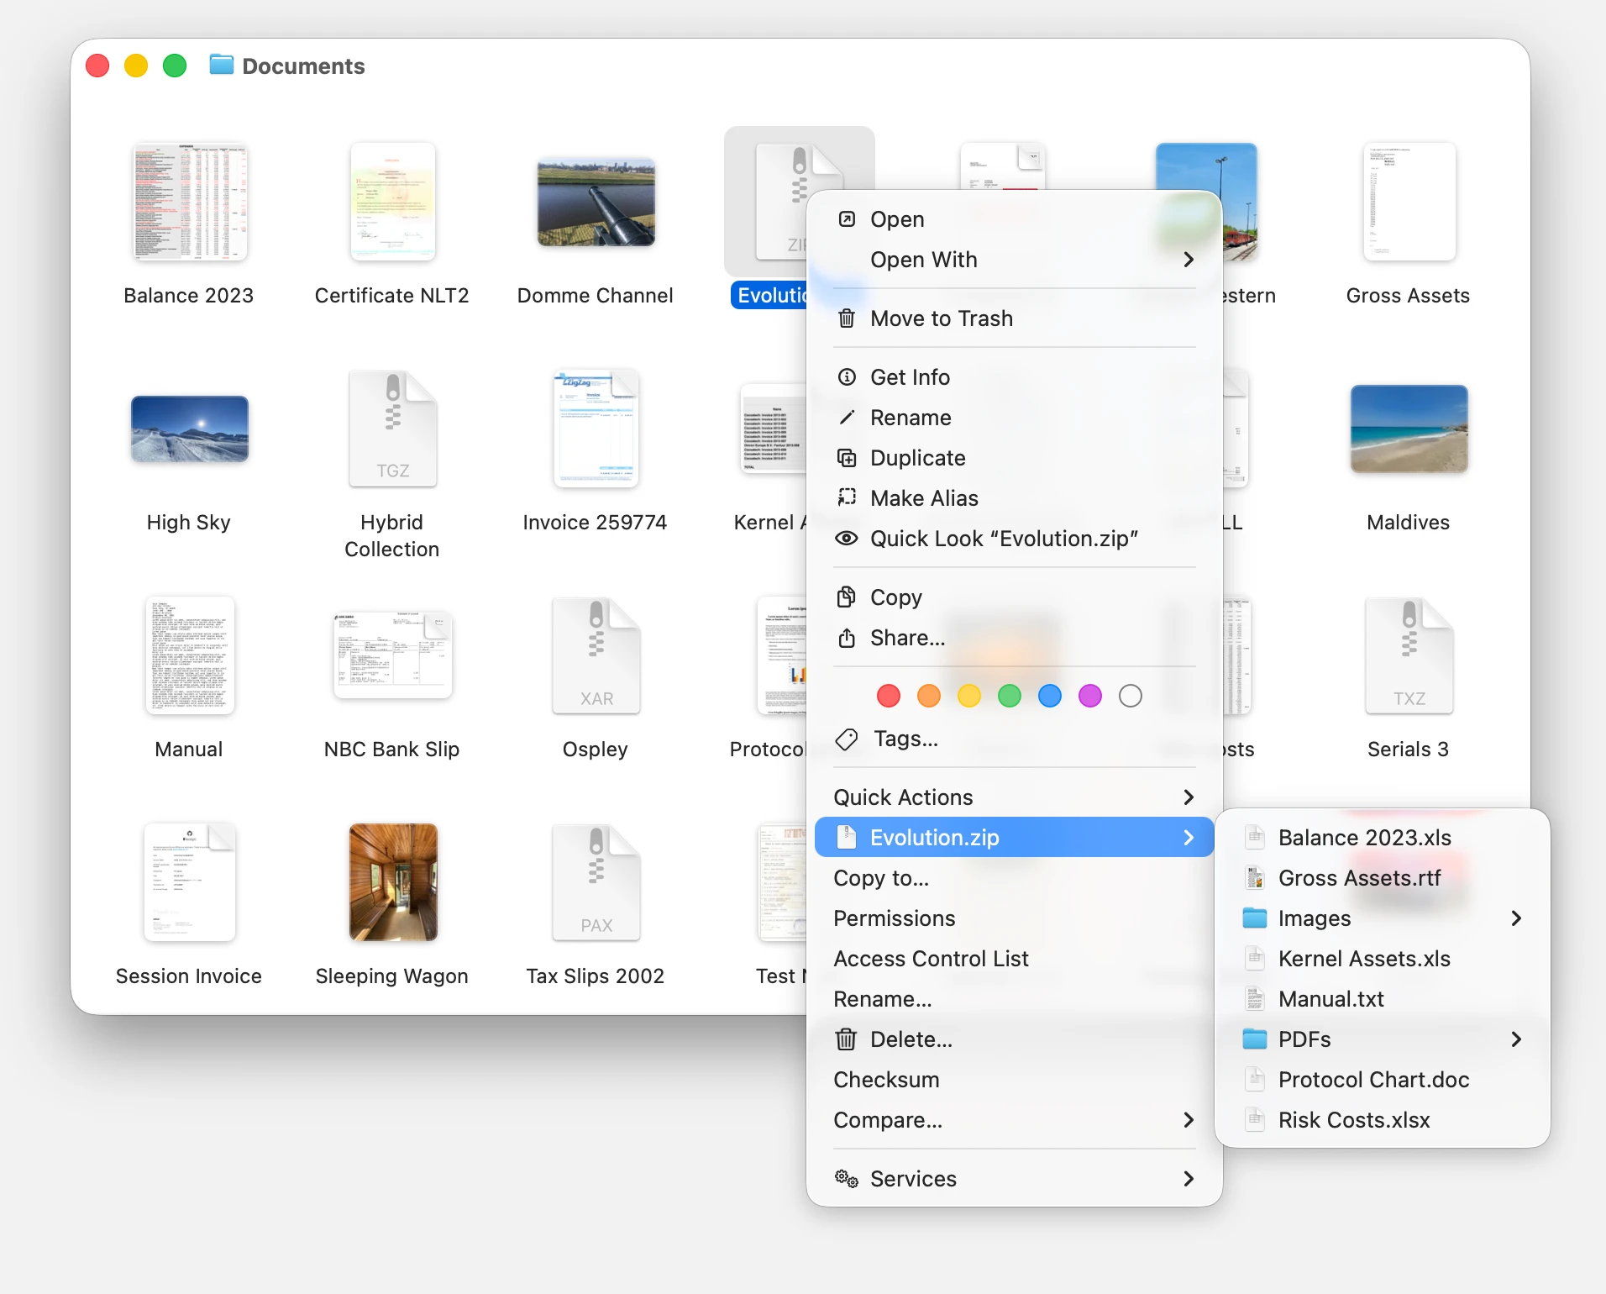Click the Make Alias icon
The width and height of the screenshot is (1606, 1294).
coord(847,498)
